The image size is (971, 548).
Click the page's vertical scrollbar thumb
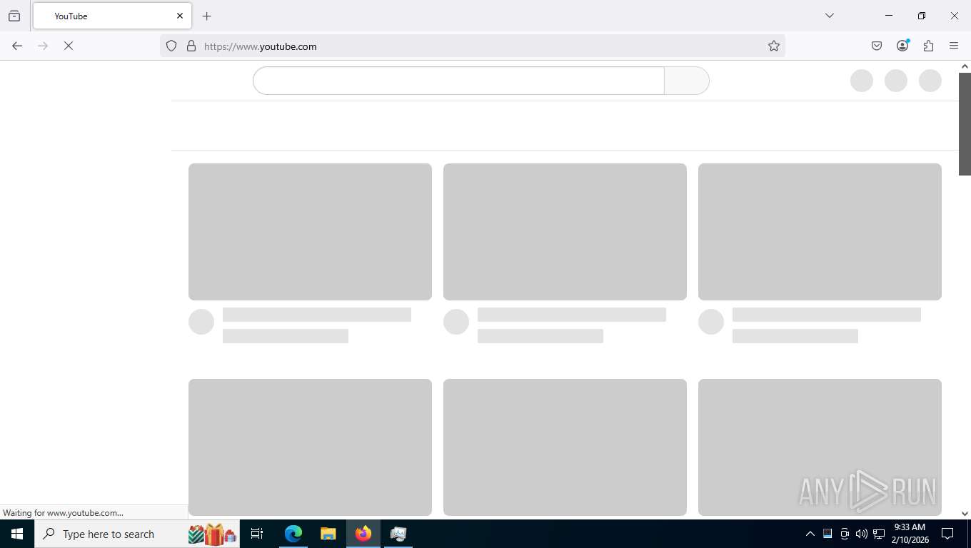[x=965, y=123]
